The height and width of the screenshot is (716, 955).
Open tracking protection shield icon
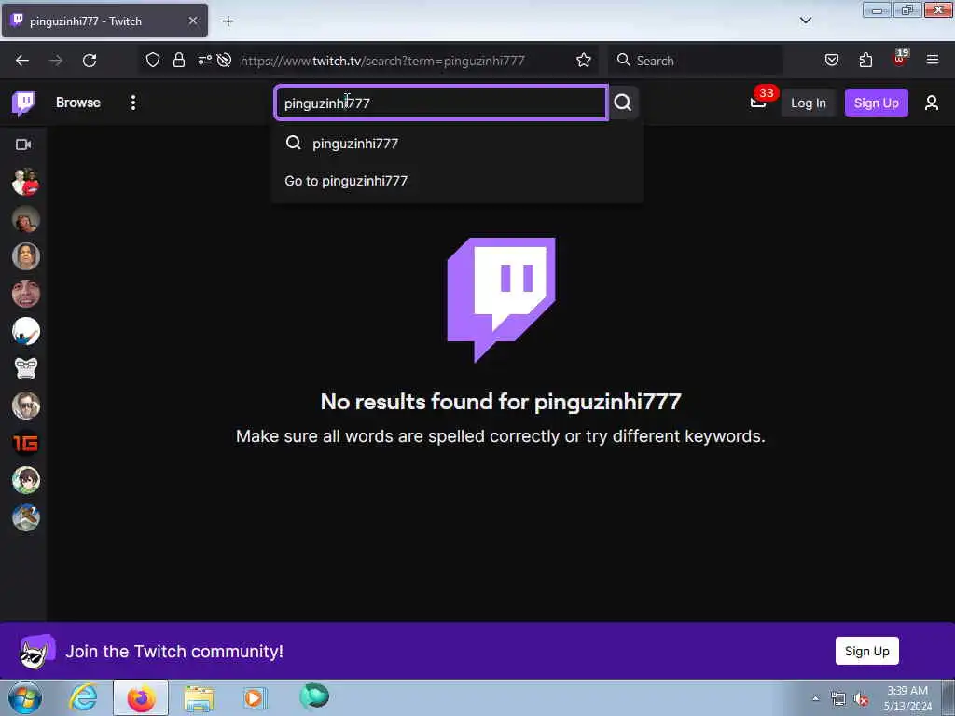153,60
